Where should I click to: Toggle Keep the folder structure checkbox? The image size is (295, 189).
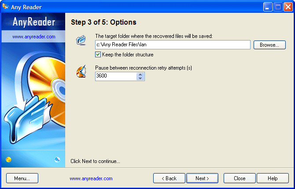98,55
